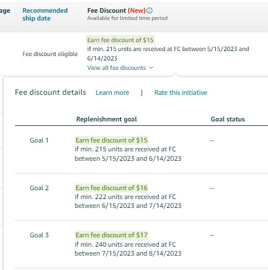Open View all fee discounts link
The width and height of the screenshot is (268, 270).
(x=116, y=68)
